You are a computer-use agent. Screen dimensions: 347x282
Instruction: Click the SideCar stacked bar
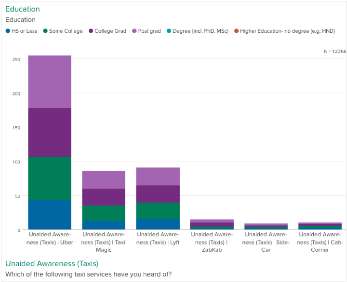266,227
